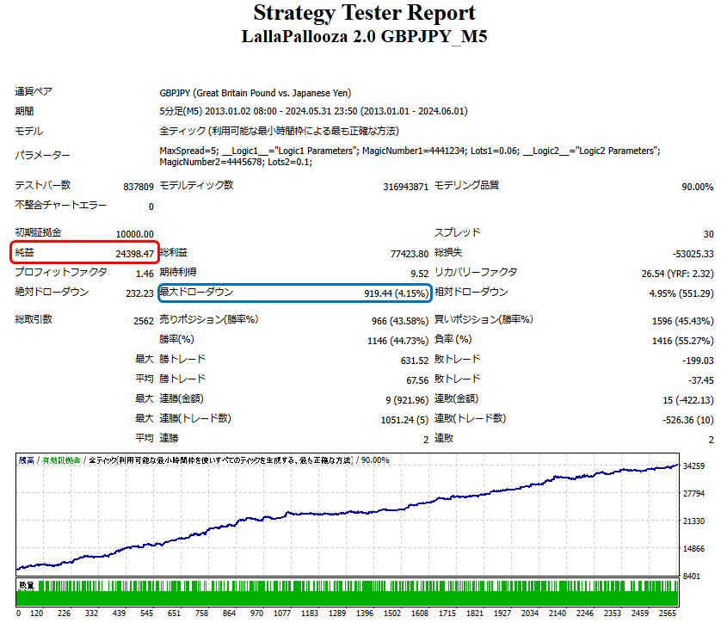Click the 有効証拠金 chart legend label
The width and height of the screenshot is (727, 623).
tap(61, 460)
